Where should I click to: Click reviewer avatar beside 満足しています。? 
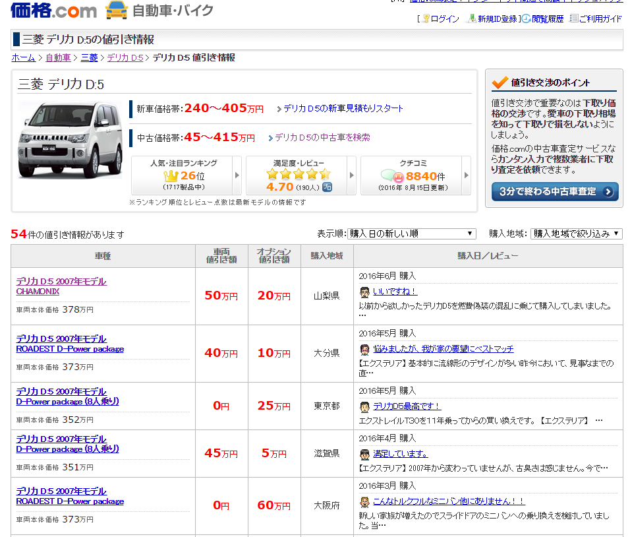point(364,455)
